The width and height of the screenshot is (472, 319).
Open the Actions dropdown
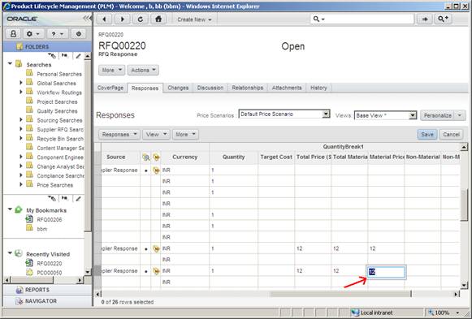click(143, 70)
